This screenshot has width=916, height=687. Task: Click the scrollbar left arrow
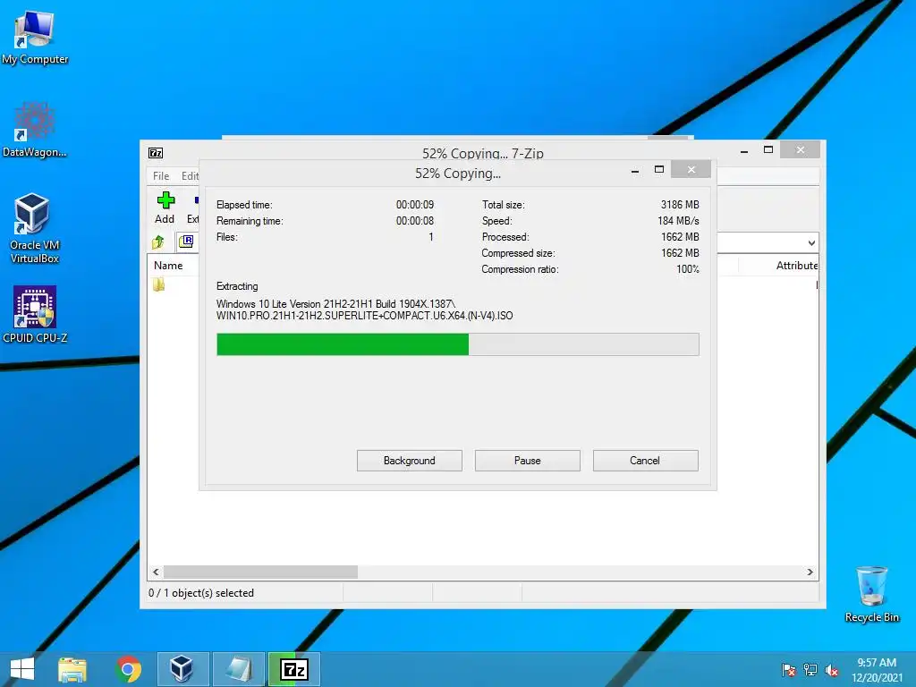(156, 572)
